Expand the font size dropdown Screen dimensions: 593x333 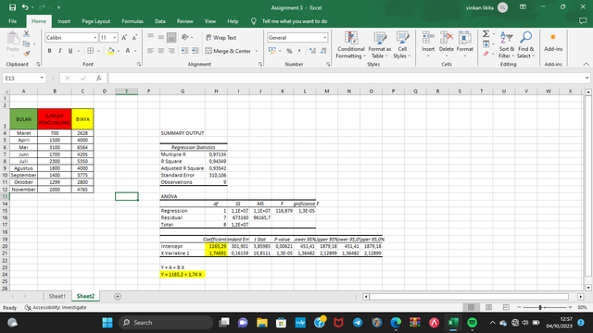coord(115,38)
